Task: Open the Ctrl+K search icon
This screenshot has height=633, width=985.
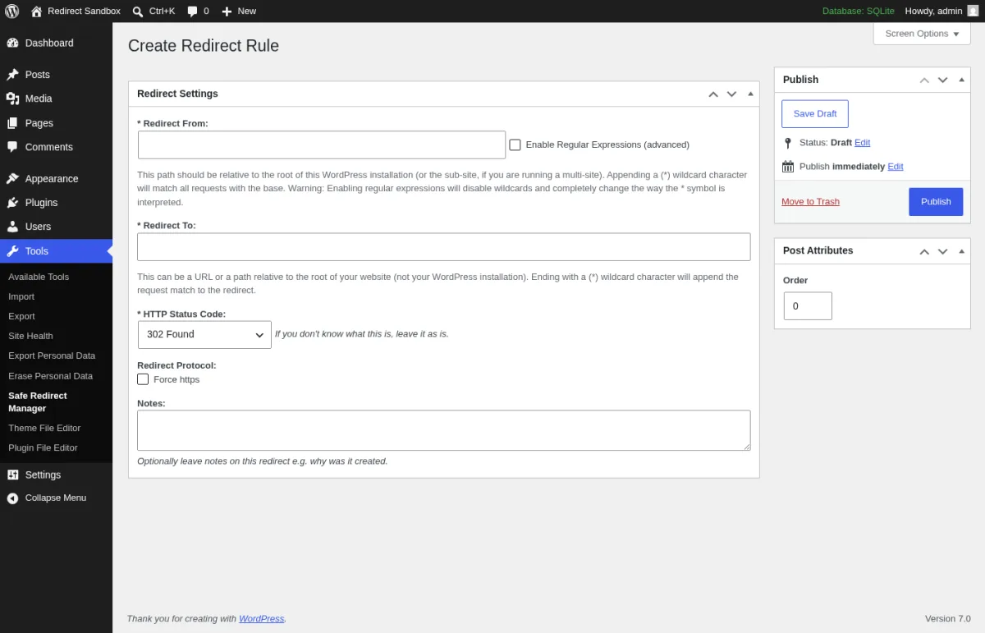Action: tap(138, 11)
